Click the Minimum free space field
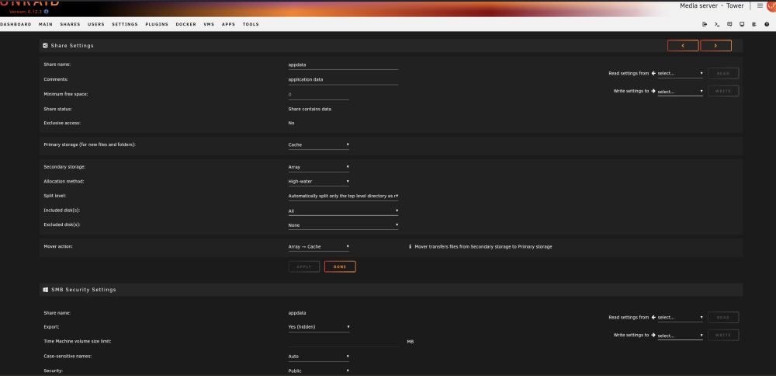Image resolution: width=776 pixels, height=376 pixels. 319,94
